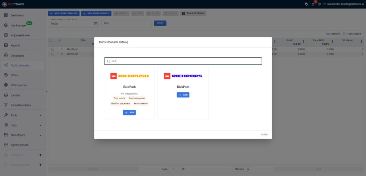
Task: Check the second RichPush row checkbox
Action: coord(53,54)
